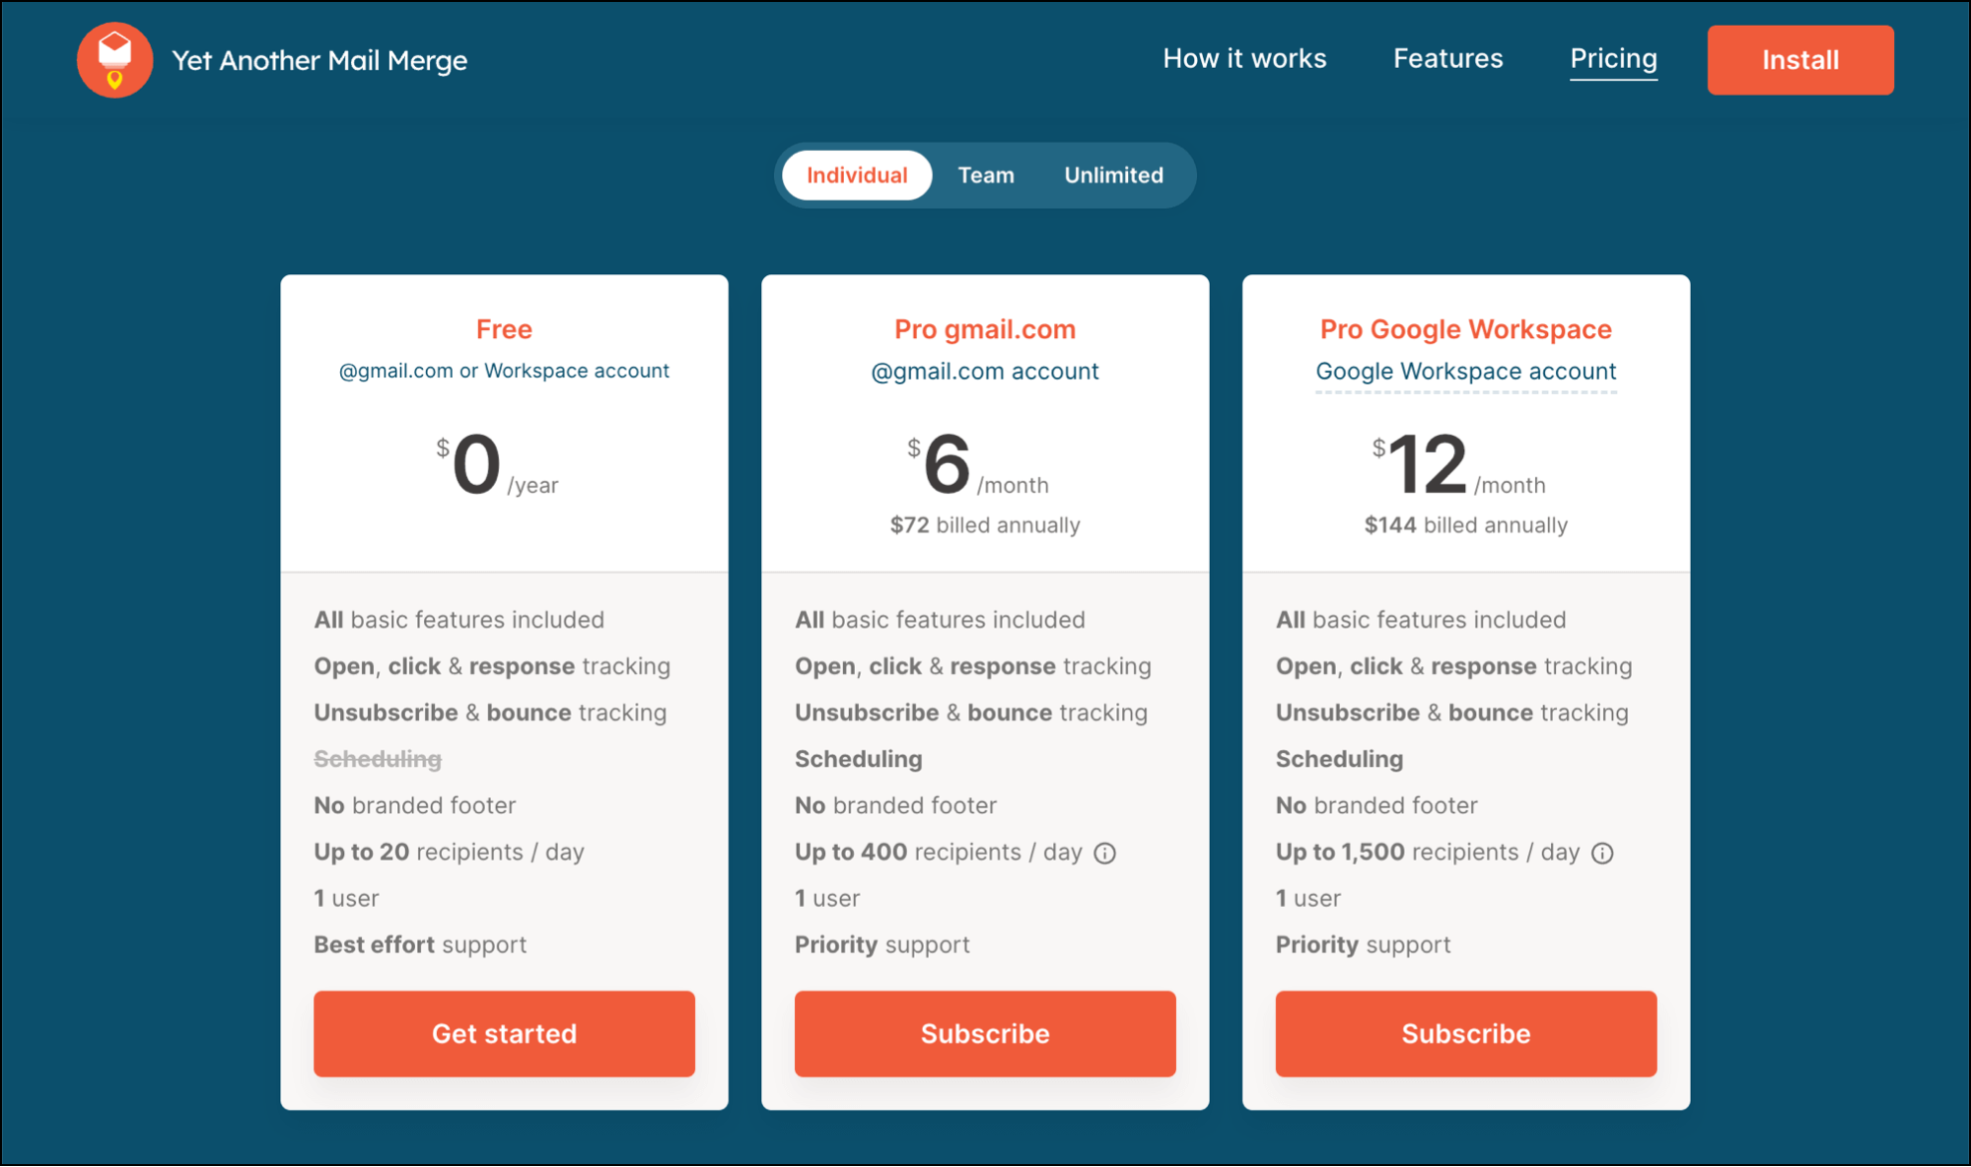The width and height of the screenshot is (1971, 1167).
Task: Click the $144 billed annually text
Action: tap(1466, 525)
